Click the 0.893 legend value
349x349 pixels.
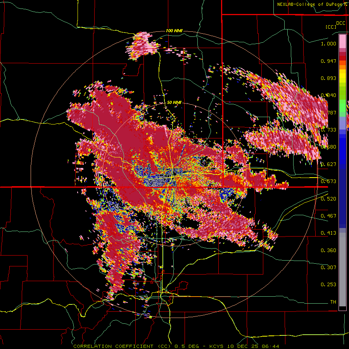[328, 78]
